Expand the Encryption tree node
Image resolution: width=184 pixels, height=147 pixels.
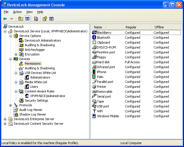coord(16,54)
